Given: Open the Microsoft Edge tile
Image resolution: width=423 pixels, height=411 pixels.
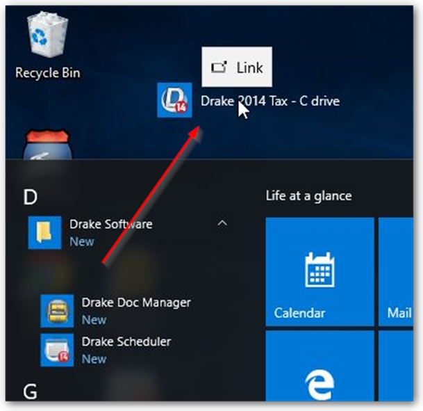Looking at the screenshot, I should pyautogui.click(x=320, y=366).
